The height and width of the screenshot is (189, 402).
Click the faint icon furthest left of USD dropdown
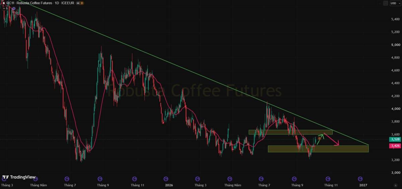pyautogui.click(x=380, y=3)
